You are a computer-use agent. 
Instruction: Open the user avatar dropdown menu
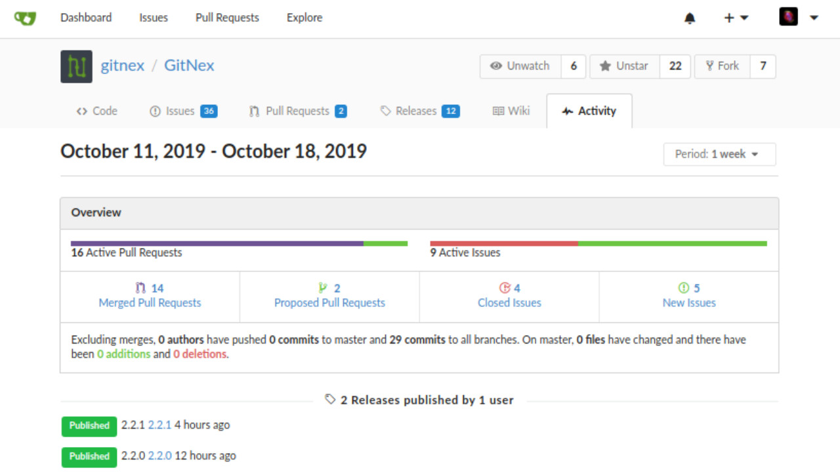pyautogui.click(x=798, y=18)
